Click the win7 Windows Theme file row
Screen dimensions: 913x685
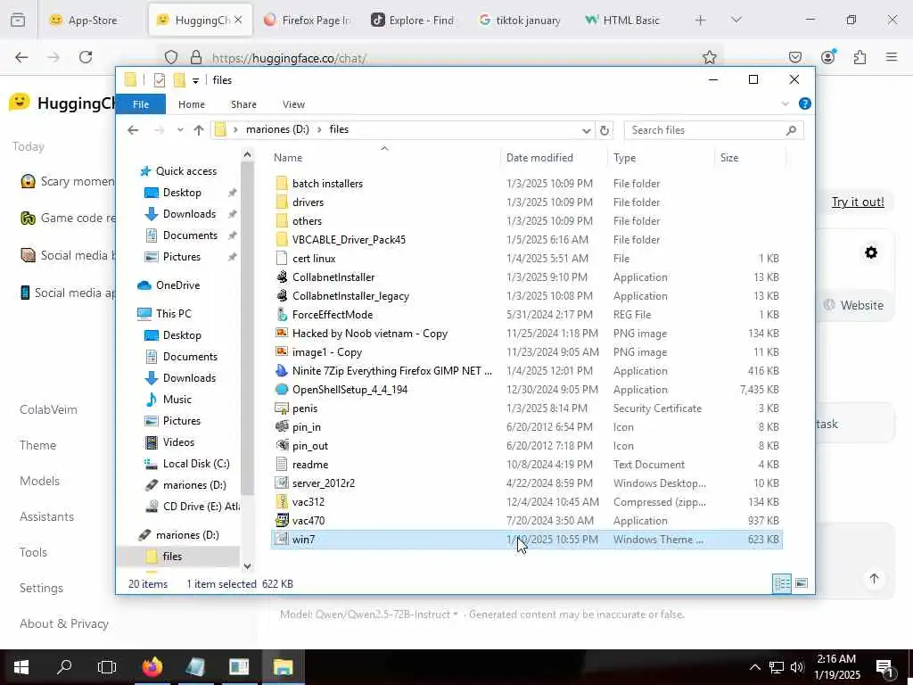pos(526,540)
